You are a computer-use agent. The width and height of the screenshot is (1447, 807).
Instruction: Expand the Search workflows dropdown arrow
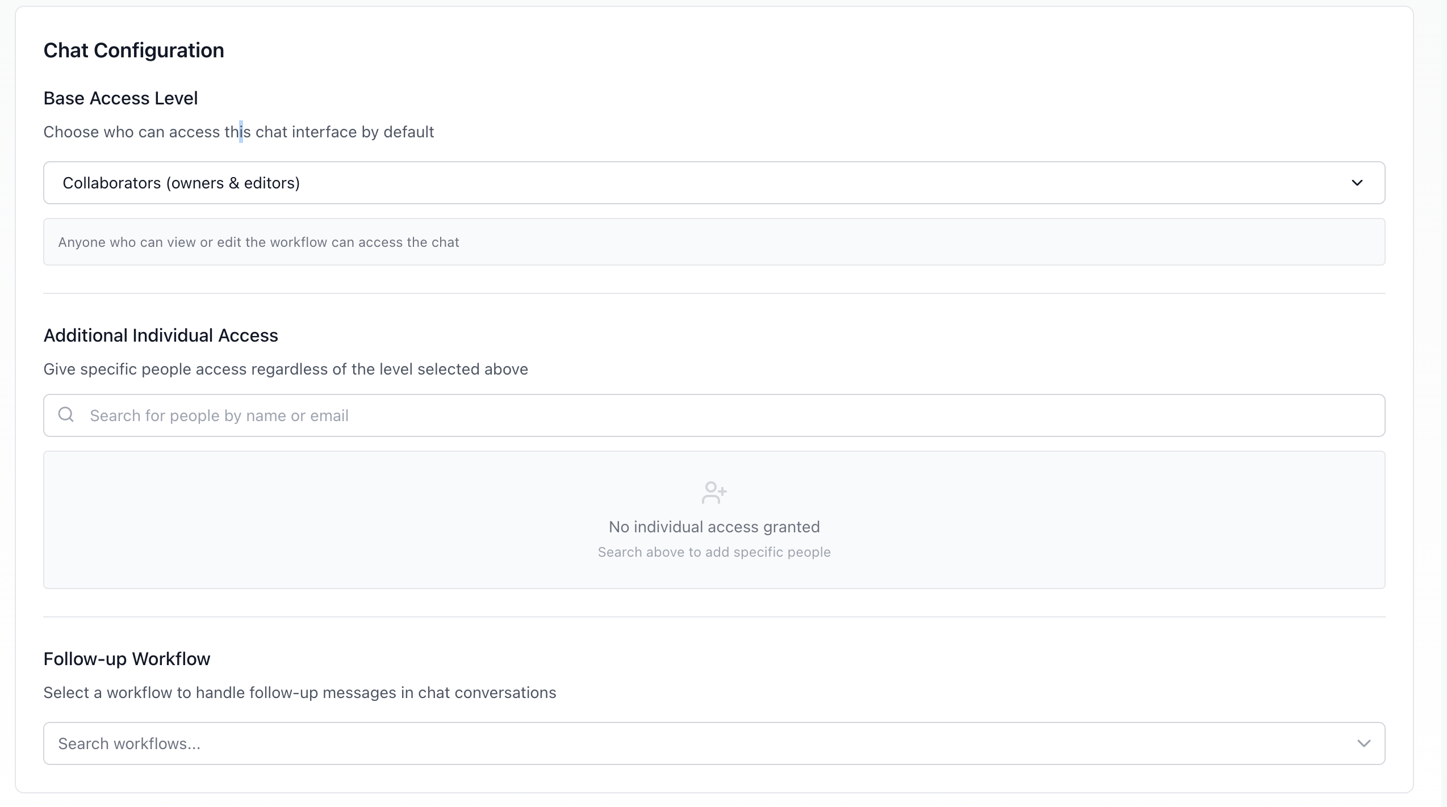click(1364, 743)
